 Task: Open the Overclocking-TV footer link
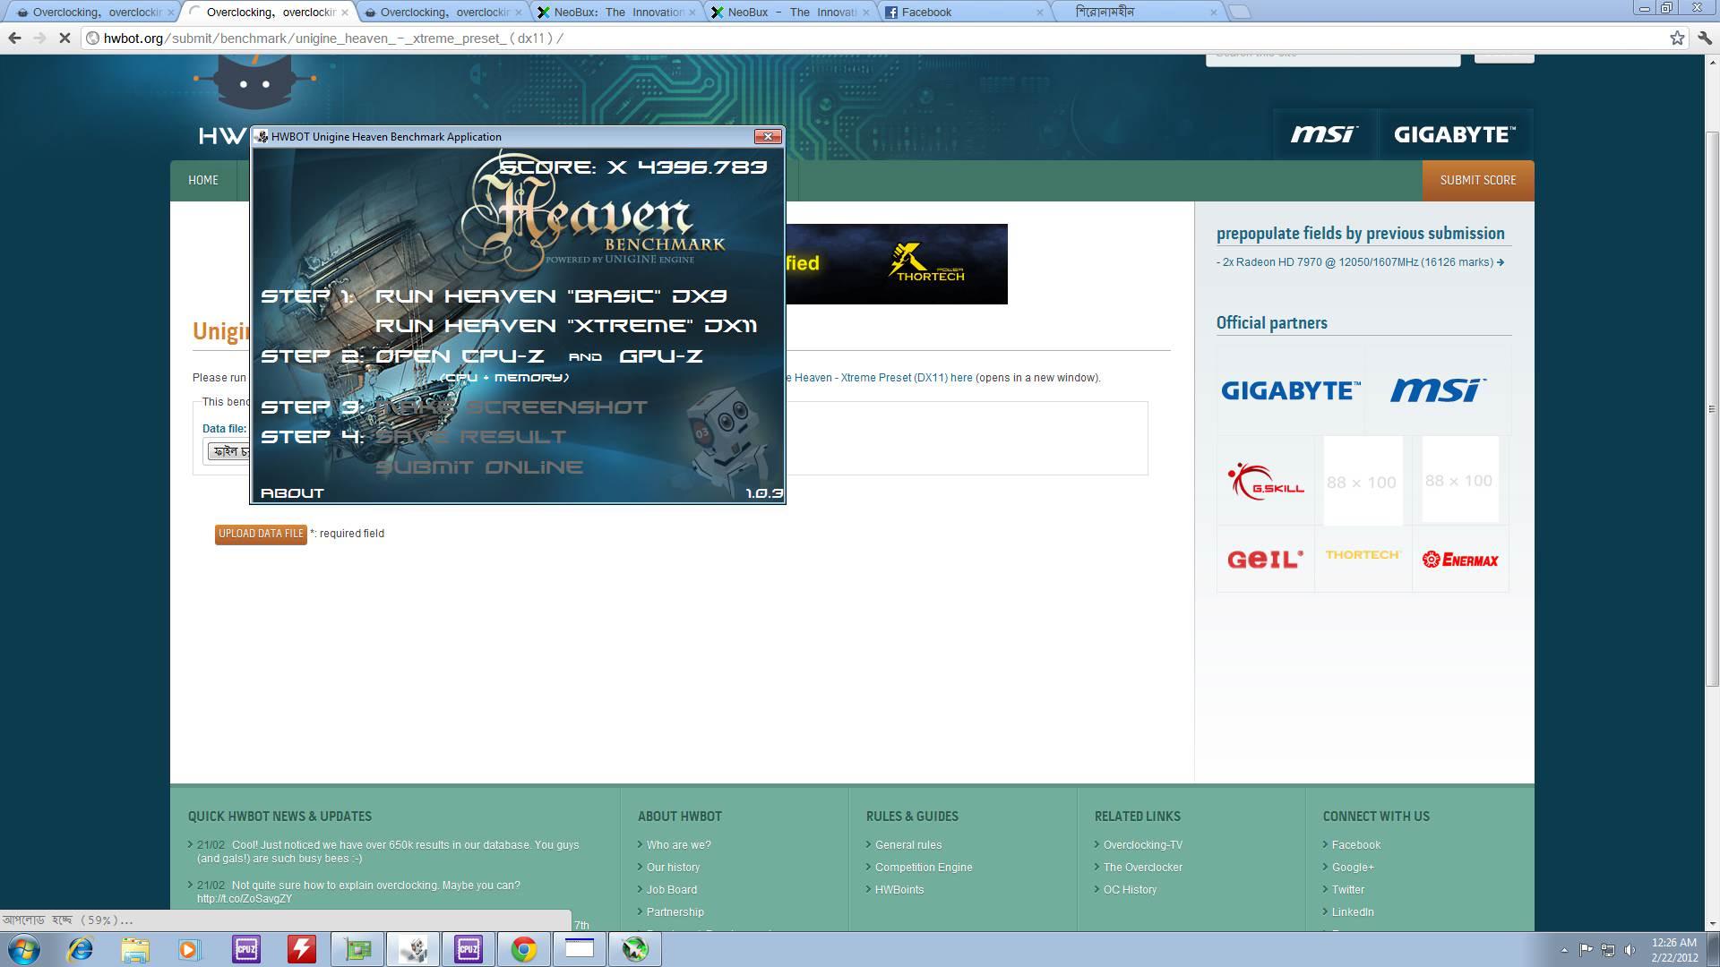(1142, 845)
